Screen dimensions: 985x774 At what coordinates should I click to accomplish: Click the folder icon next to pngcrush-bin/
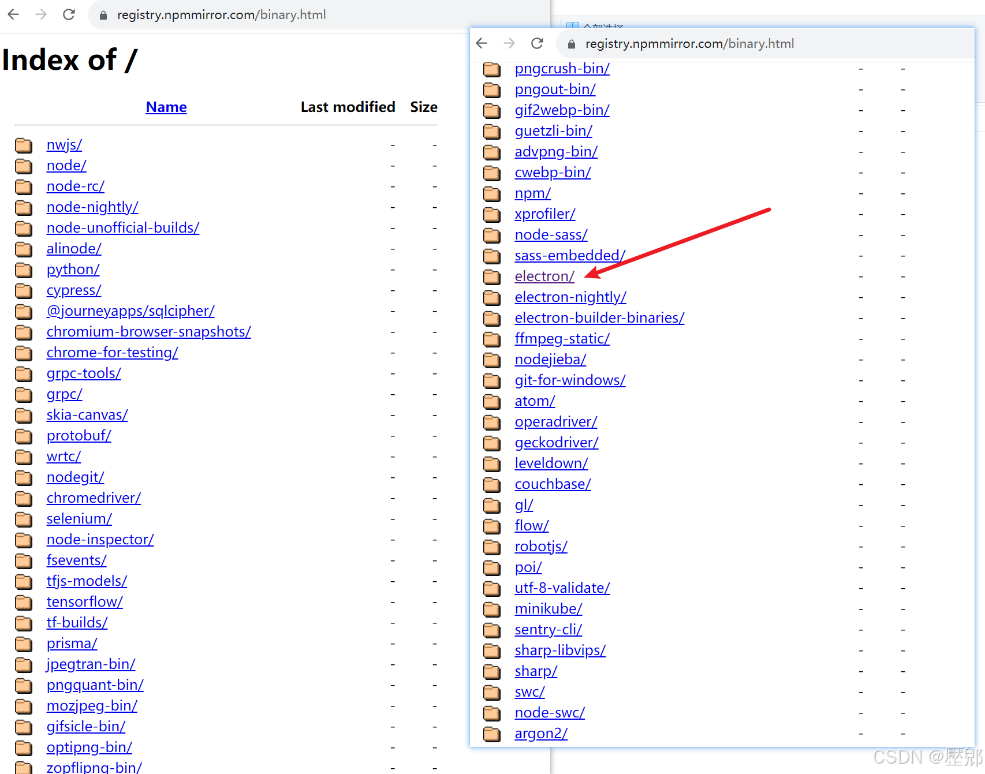click(x=492, y=69)
